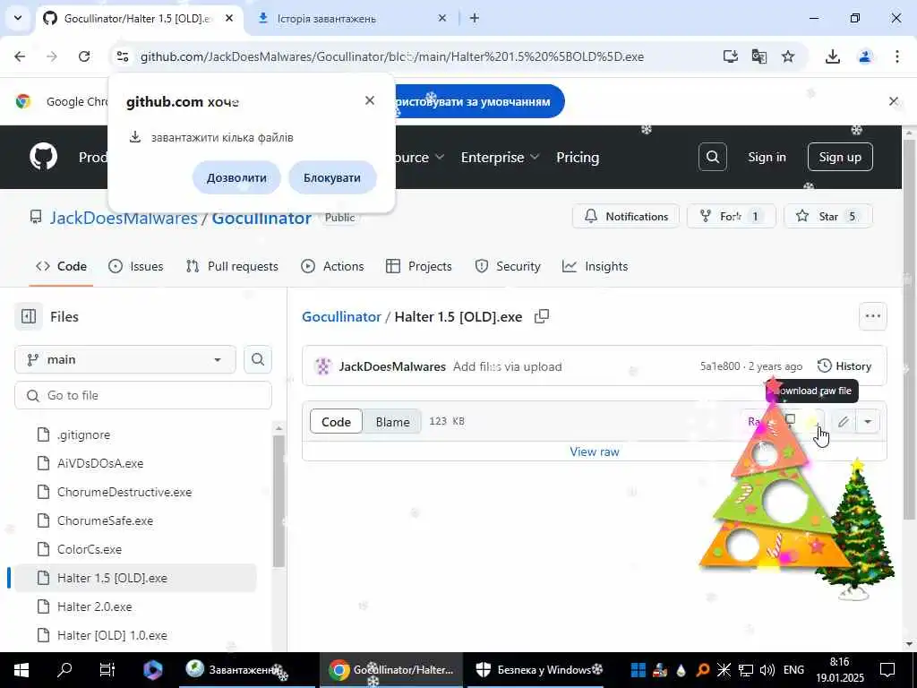
Task: Click the GitHub Octocat logo
Action: pos(44,157)
